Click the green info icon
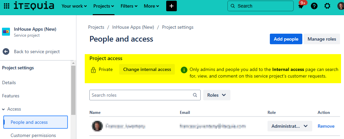The height and width of the screenshot is (139, 344). 184,70
